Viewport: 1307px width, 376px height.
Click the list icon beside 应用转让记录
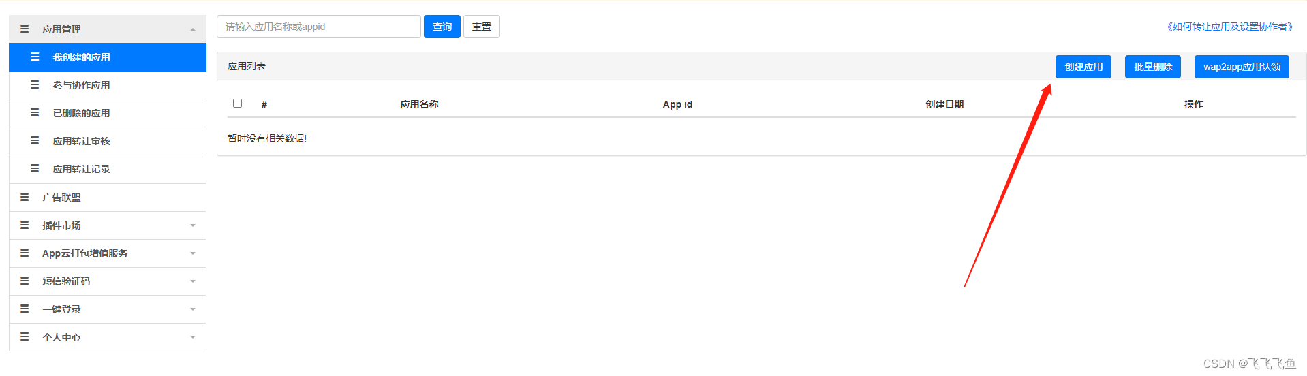tap(35, 169)
